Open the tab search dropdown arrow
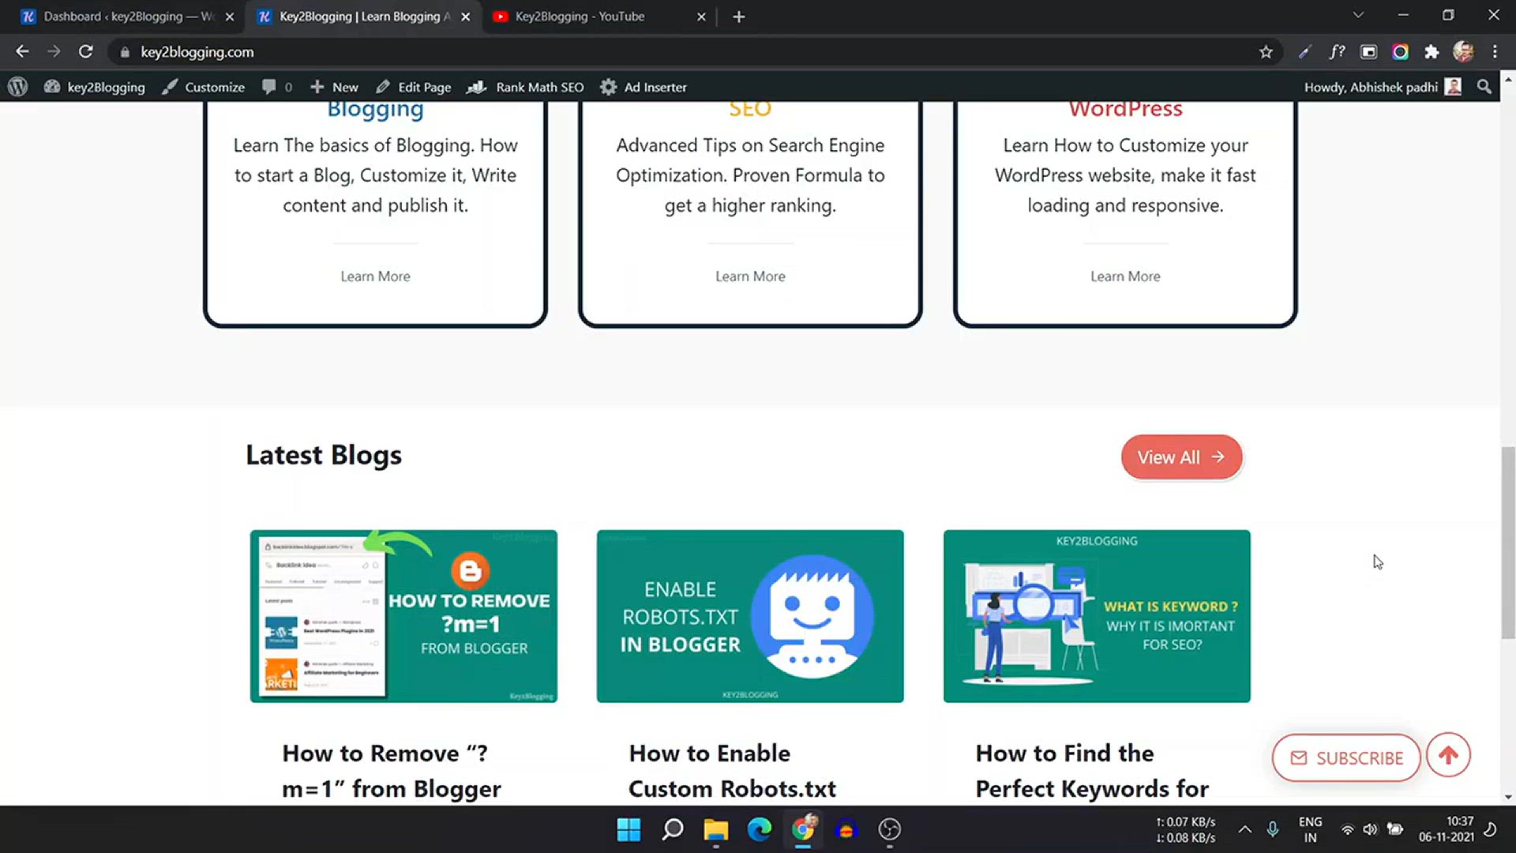This screenshot has width=1516, height=853. click(x=1358, y=16)
